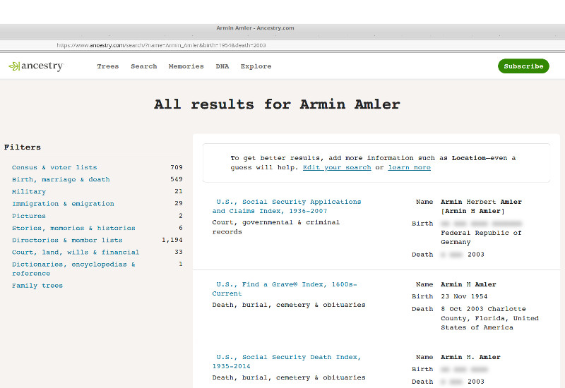Filter by Immigration & emigration

(63, 204)
